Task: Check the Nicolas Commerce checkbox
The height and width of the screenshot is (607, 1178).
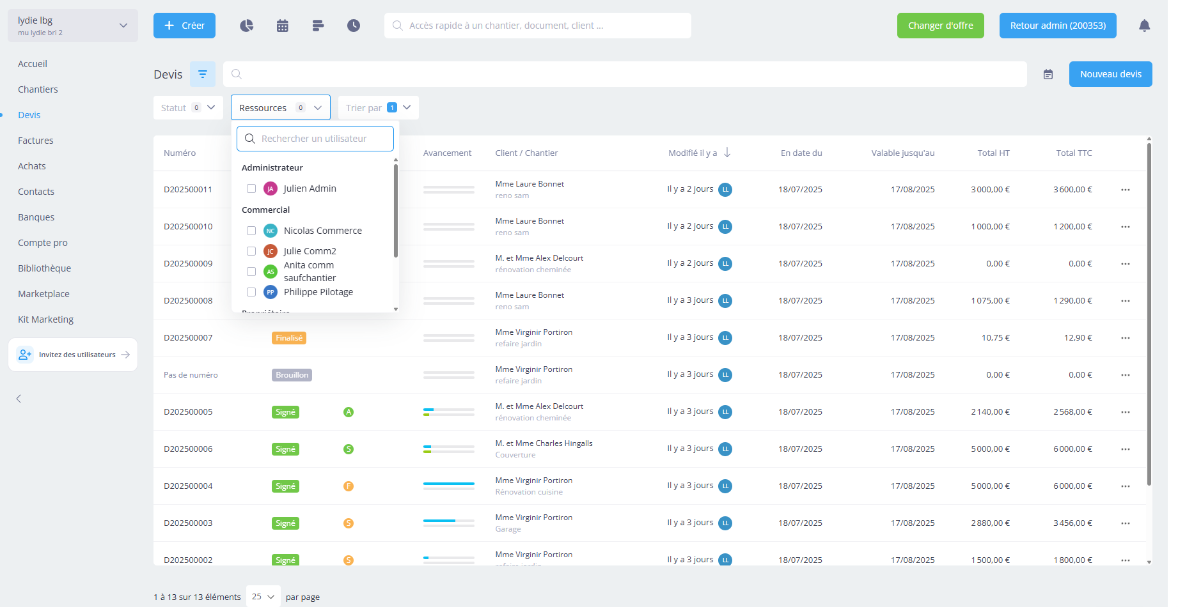Action: pyautogui.click(x=251, y=231)
